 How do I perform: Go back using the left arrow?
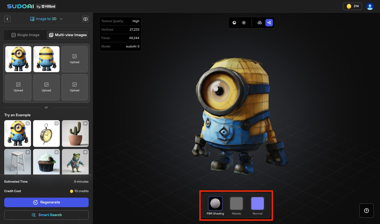7,19
